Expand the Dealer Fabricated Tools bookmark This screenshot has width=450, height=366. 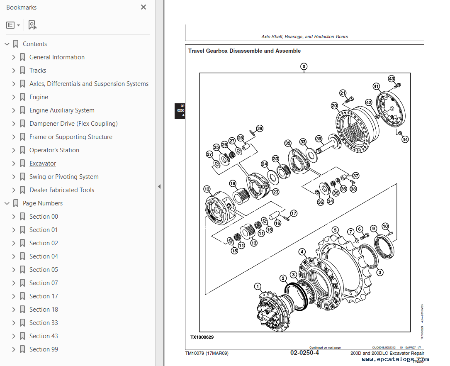click(14, 190)
